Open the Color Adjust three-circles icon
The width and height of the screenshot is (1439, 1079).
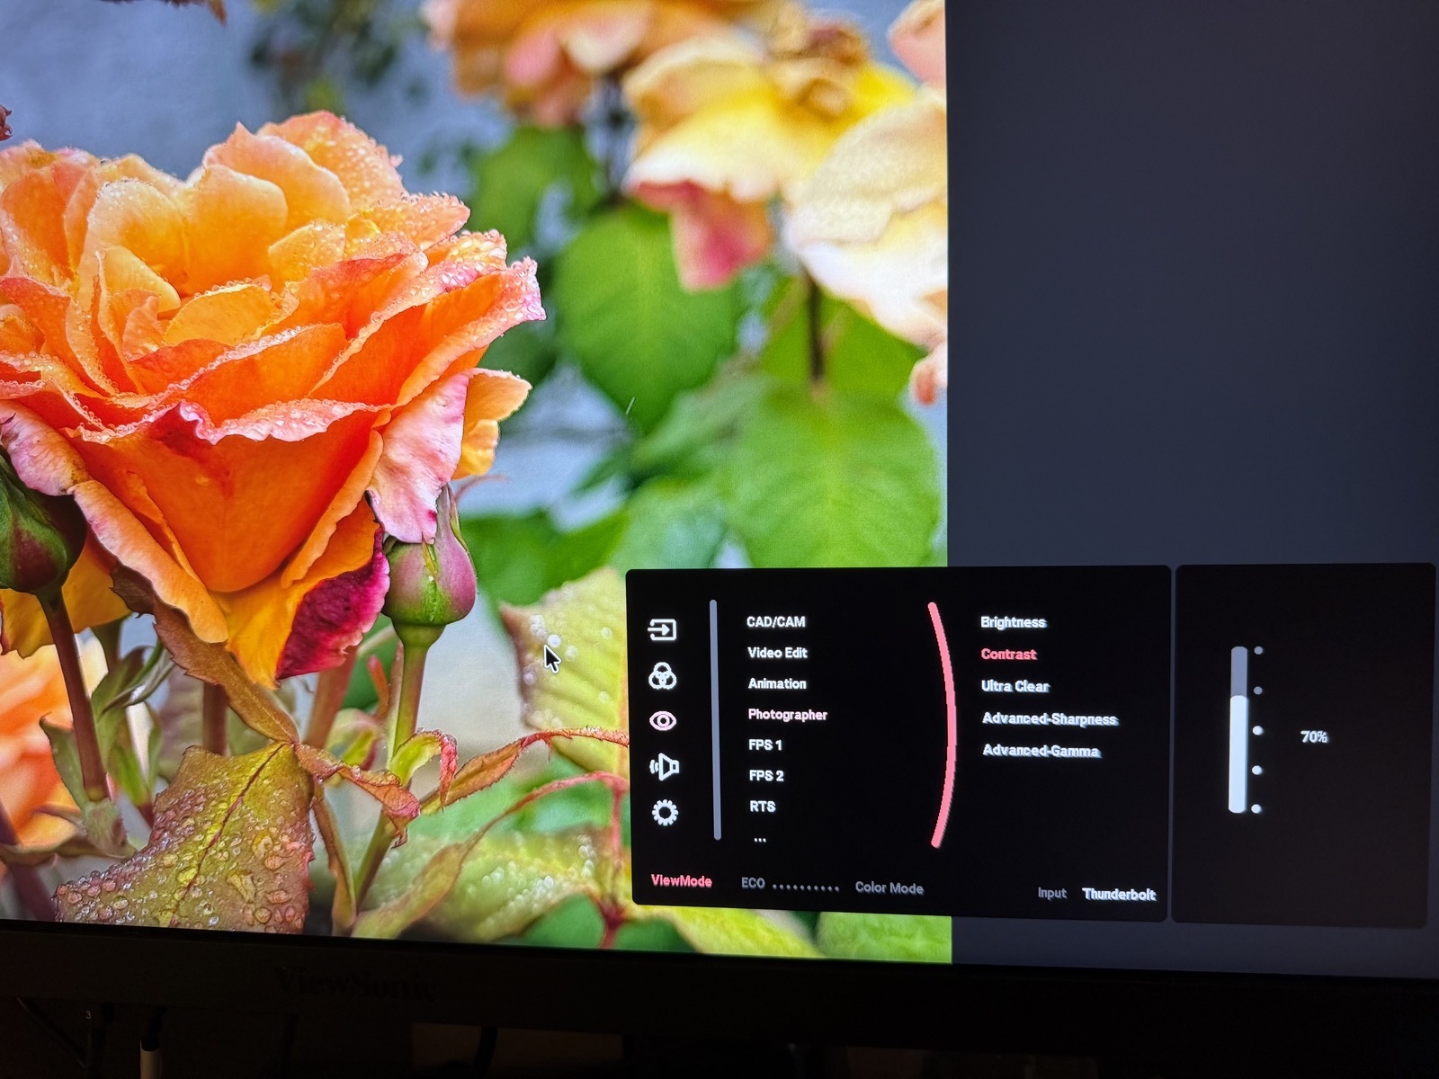[663, 676]
